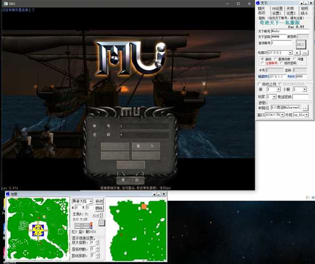
Task: Switch to the PK设置 tab
Action: [277, 9]
